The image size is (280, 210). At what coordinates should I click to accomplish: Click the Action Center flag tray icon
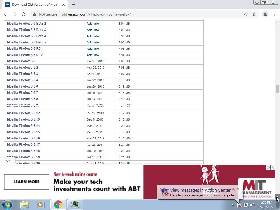pos(239,205)
